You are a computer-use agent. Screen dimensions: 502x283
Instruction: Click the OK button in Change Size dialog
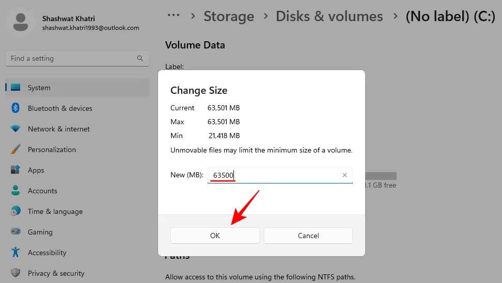point(215,236)
